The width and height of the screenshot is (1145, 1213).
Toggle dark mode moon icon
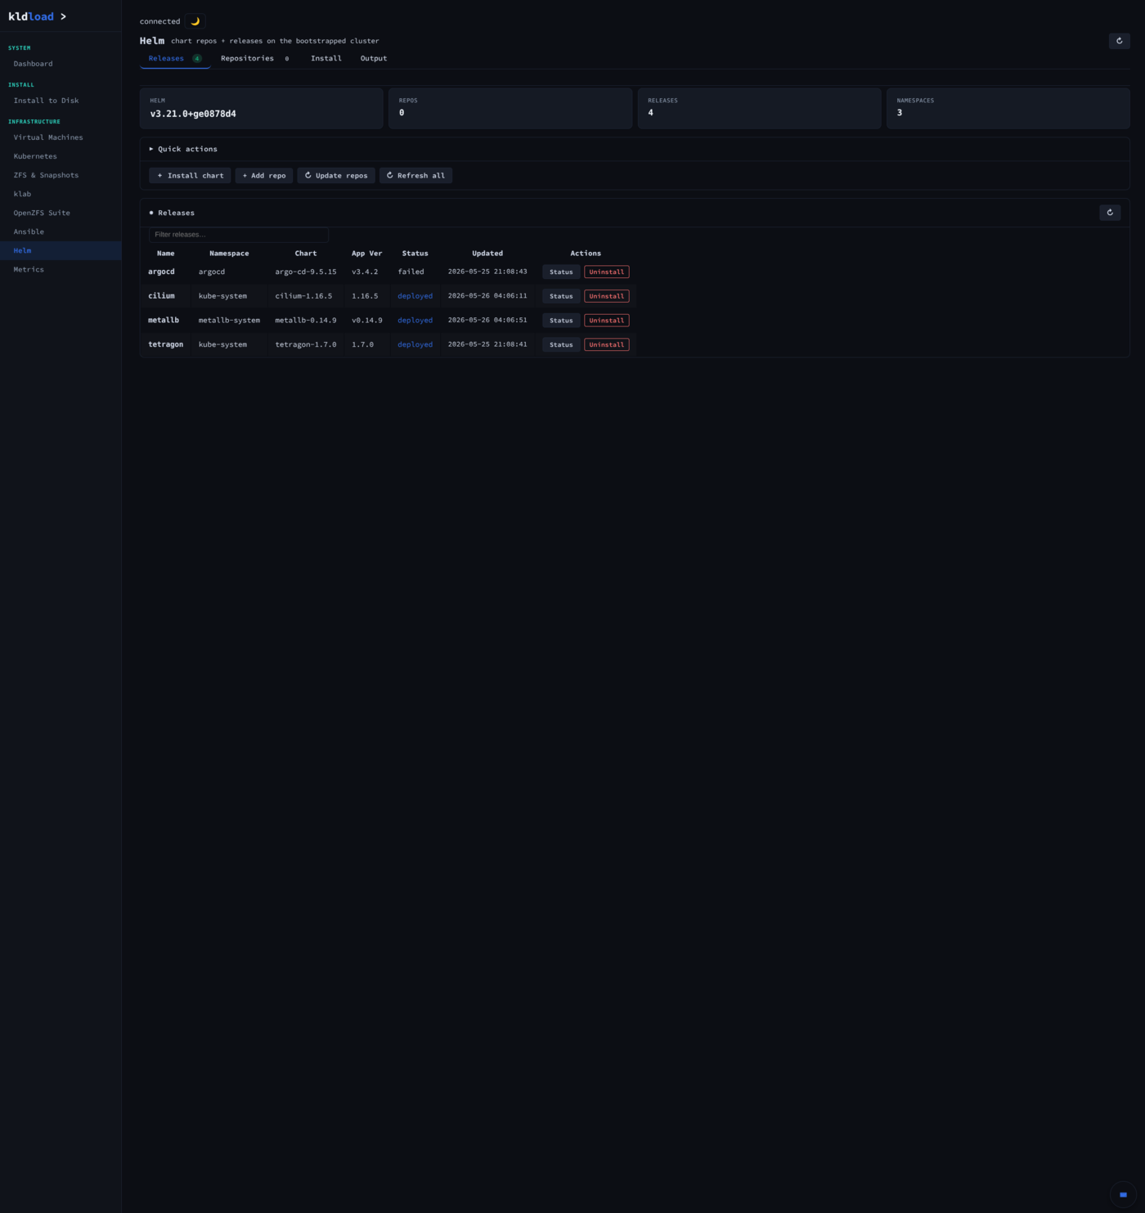click(x=195, y=21)
